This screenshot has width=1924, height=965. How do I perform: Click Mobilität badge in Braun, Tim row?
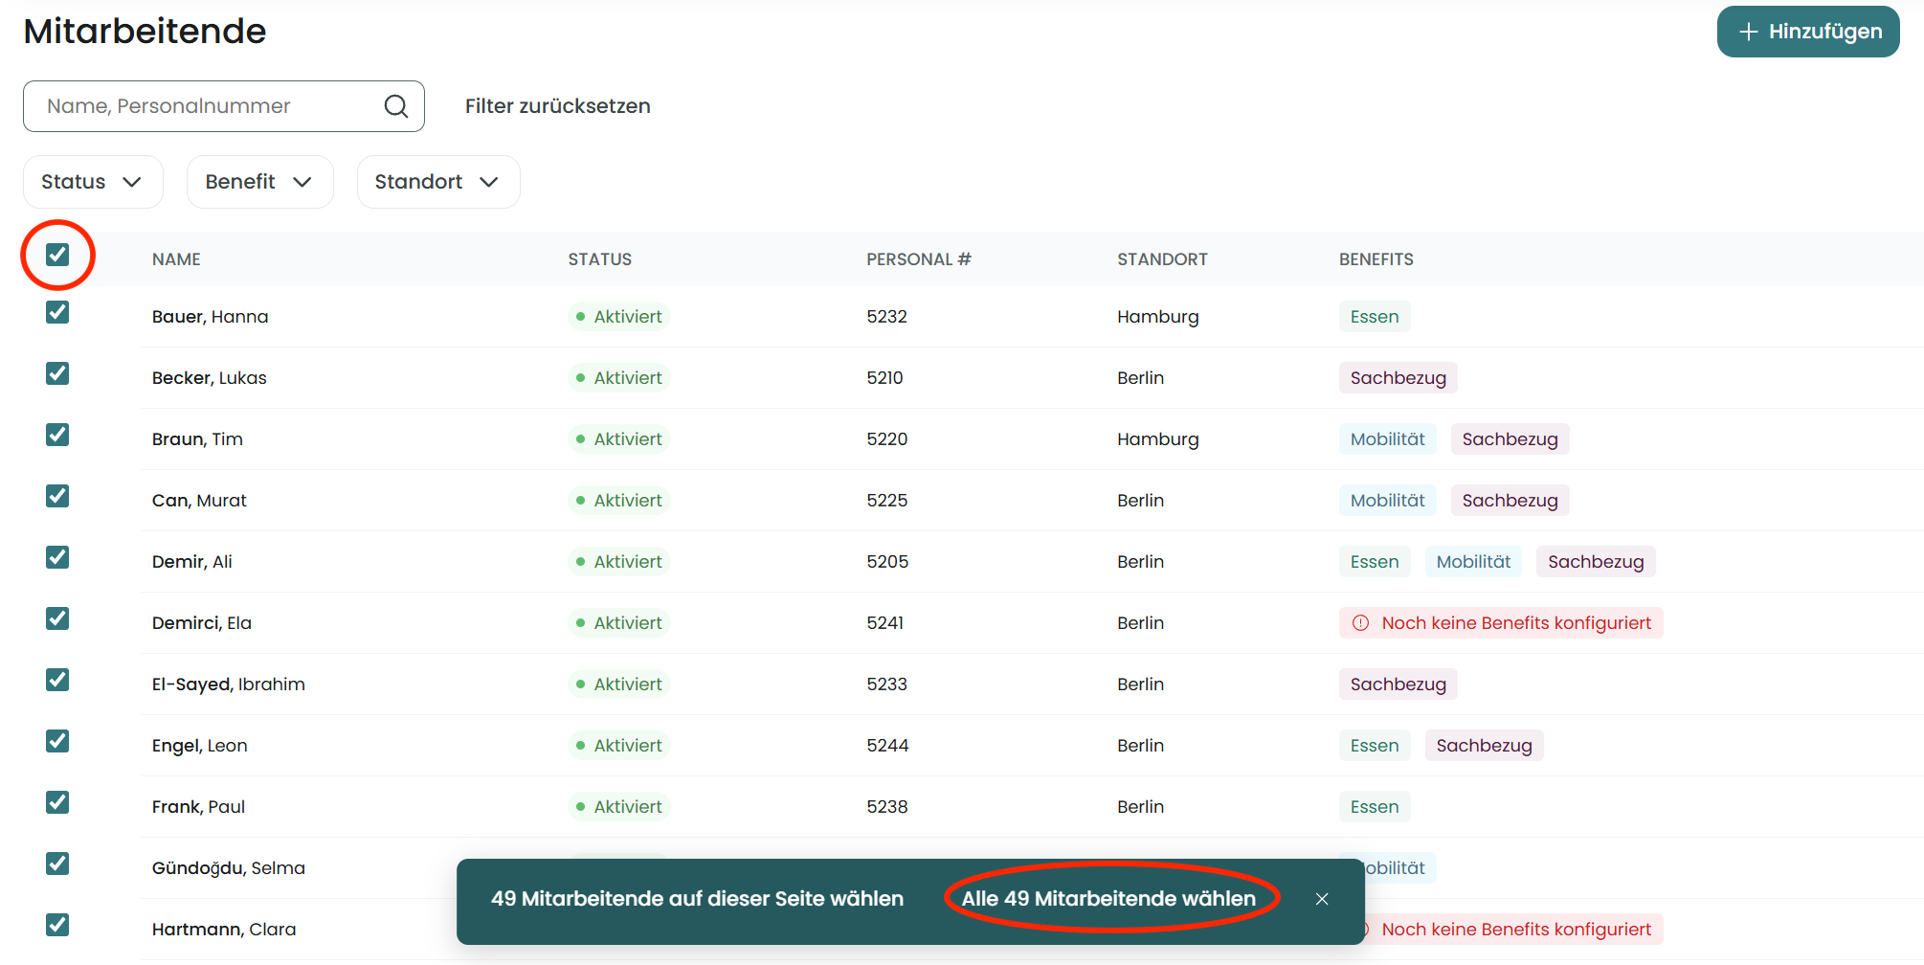1387,439
